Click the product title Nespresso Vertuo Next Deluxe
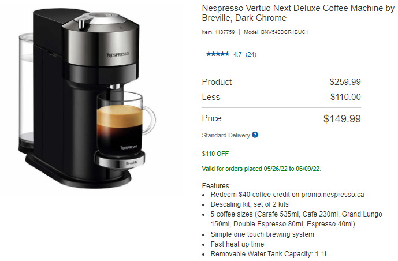Image resolution: width=398 pixels, height=261 pixels. (298, 13)
